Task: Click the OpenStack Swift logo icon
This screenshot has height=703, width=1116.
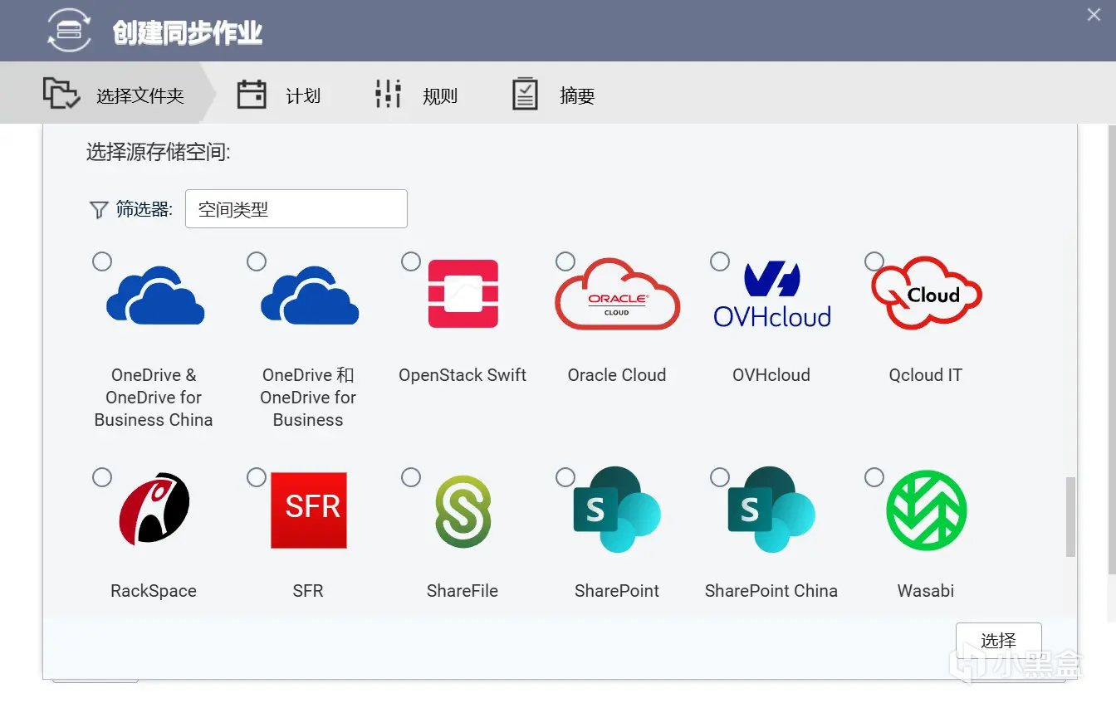Action: pyautogui.click(x=463, y=294)
